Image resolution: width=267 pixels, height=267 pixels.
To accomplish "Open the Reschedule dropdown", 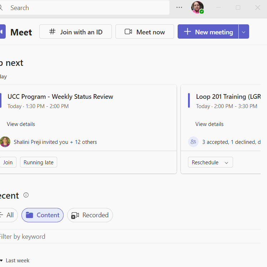I will tap(210, 162).
